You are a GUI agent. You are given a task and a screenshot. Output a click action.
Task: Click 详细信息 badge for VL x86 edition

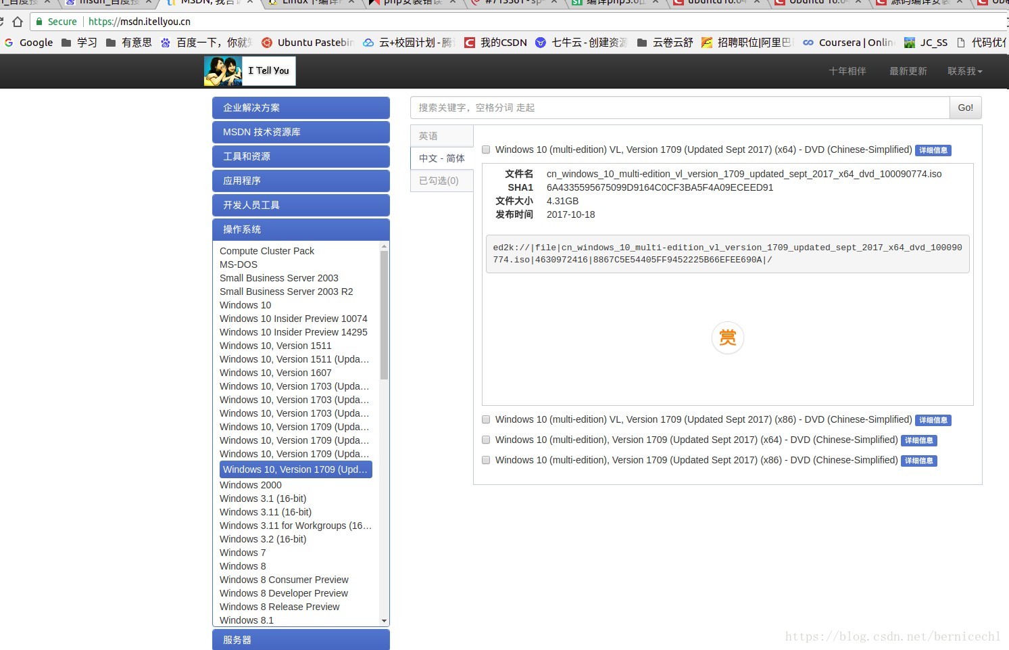933,420
